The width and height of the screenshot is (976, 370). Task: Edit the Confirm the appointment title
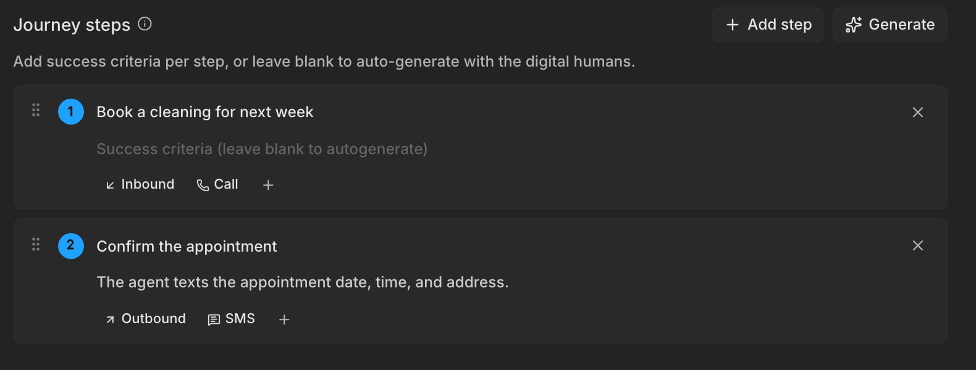187,247
